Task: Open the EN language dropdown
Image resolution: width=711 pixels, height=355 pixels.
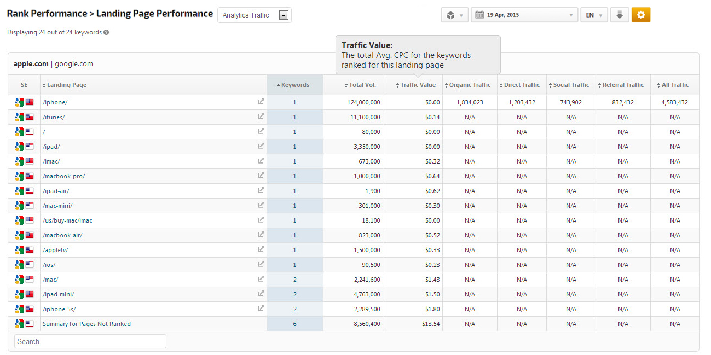Action: tap(594, 15)
